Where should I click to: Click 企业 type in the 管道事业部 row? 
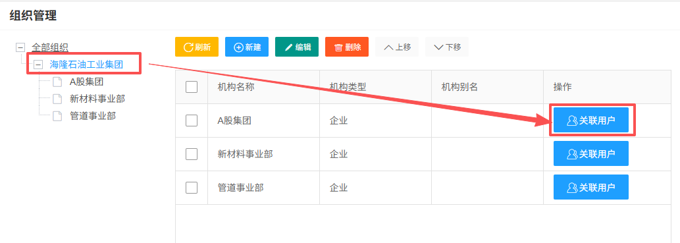tap(339, 188)
